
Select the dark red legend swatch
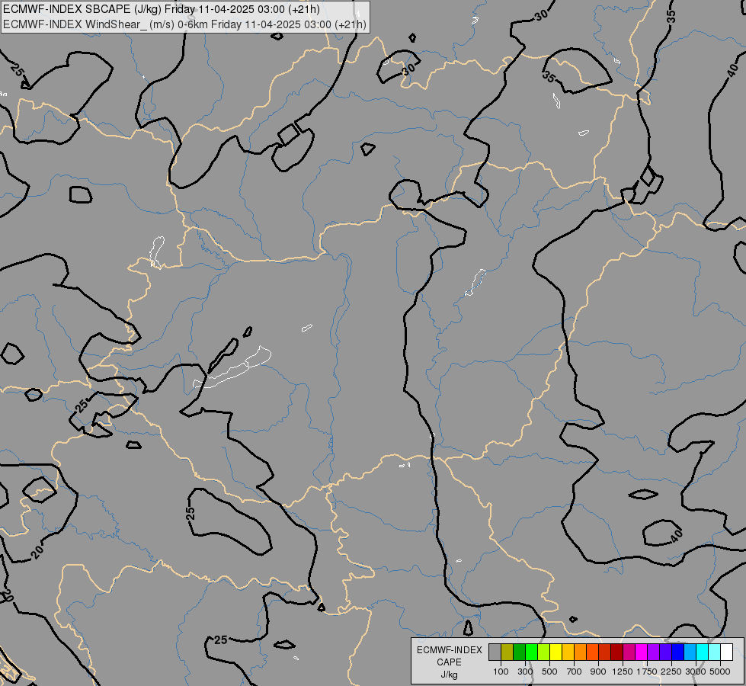(x=616, y=652)
